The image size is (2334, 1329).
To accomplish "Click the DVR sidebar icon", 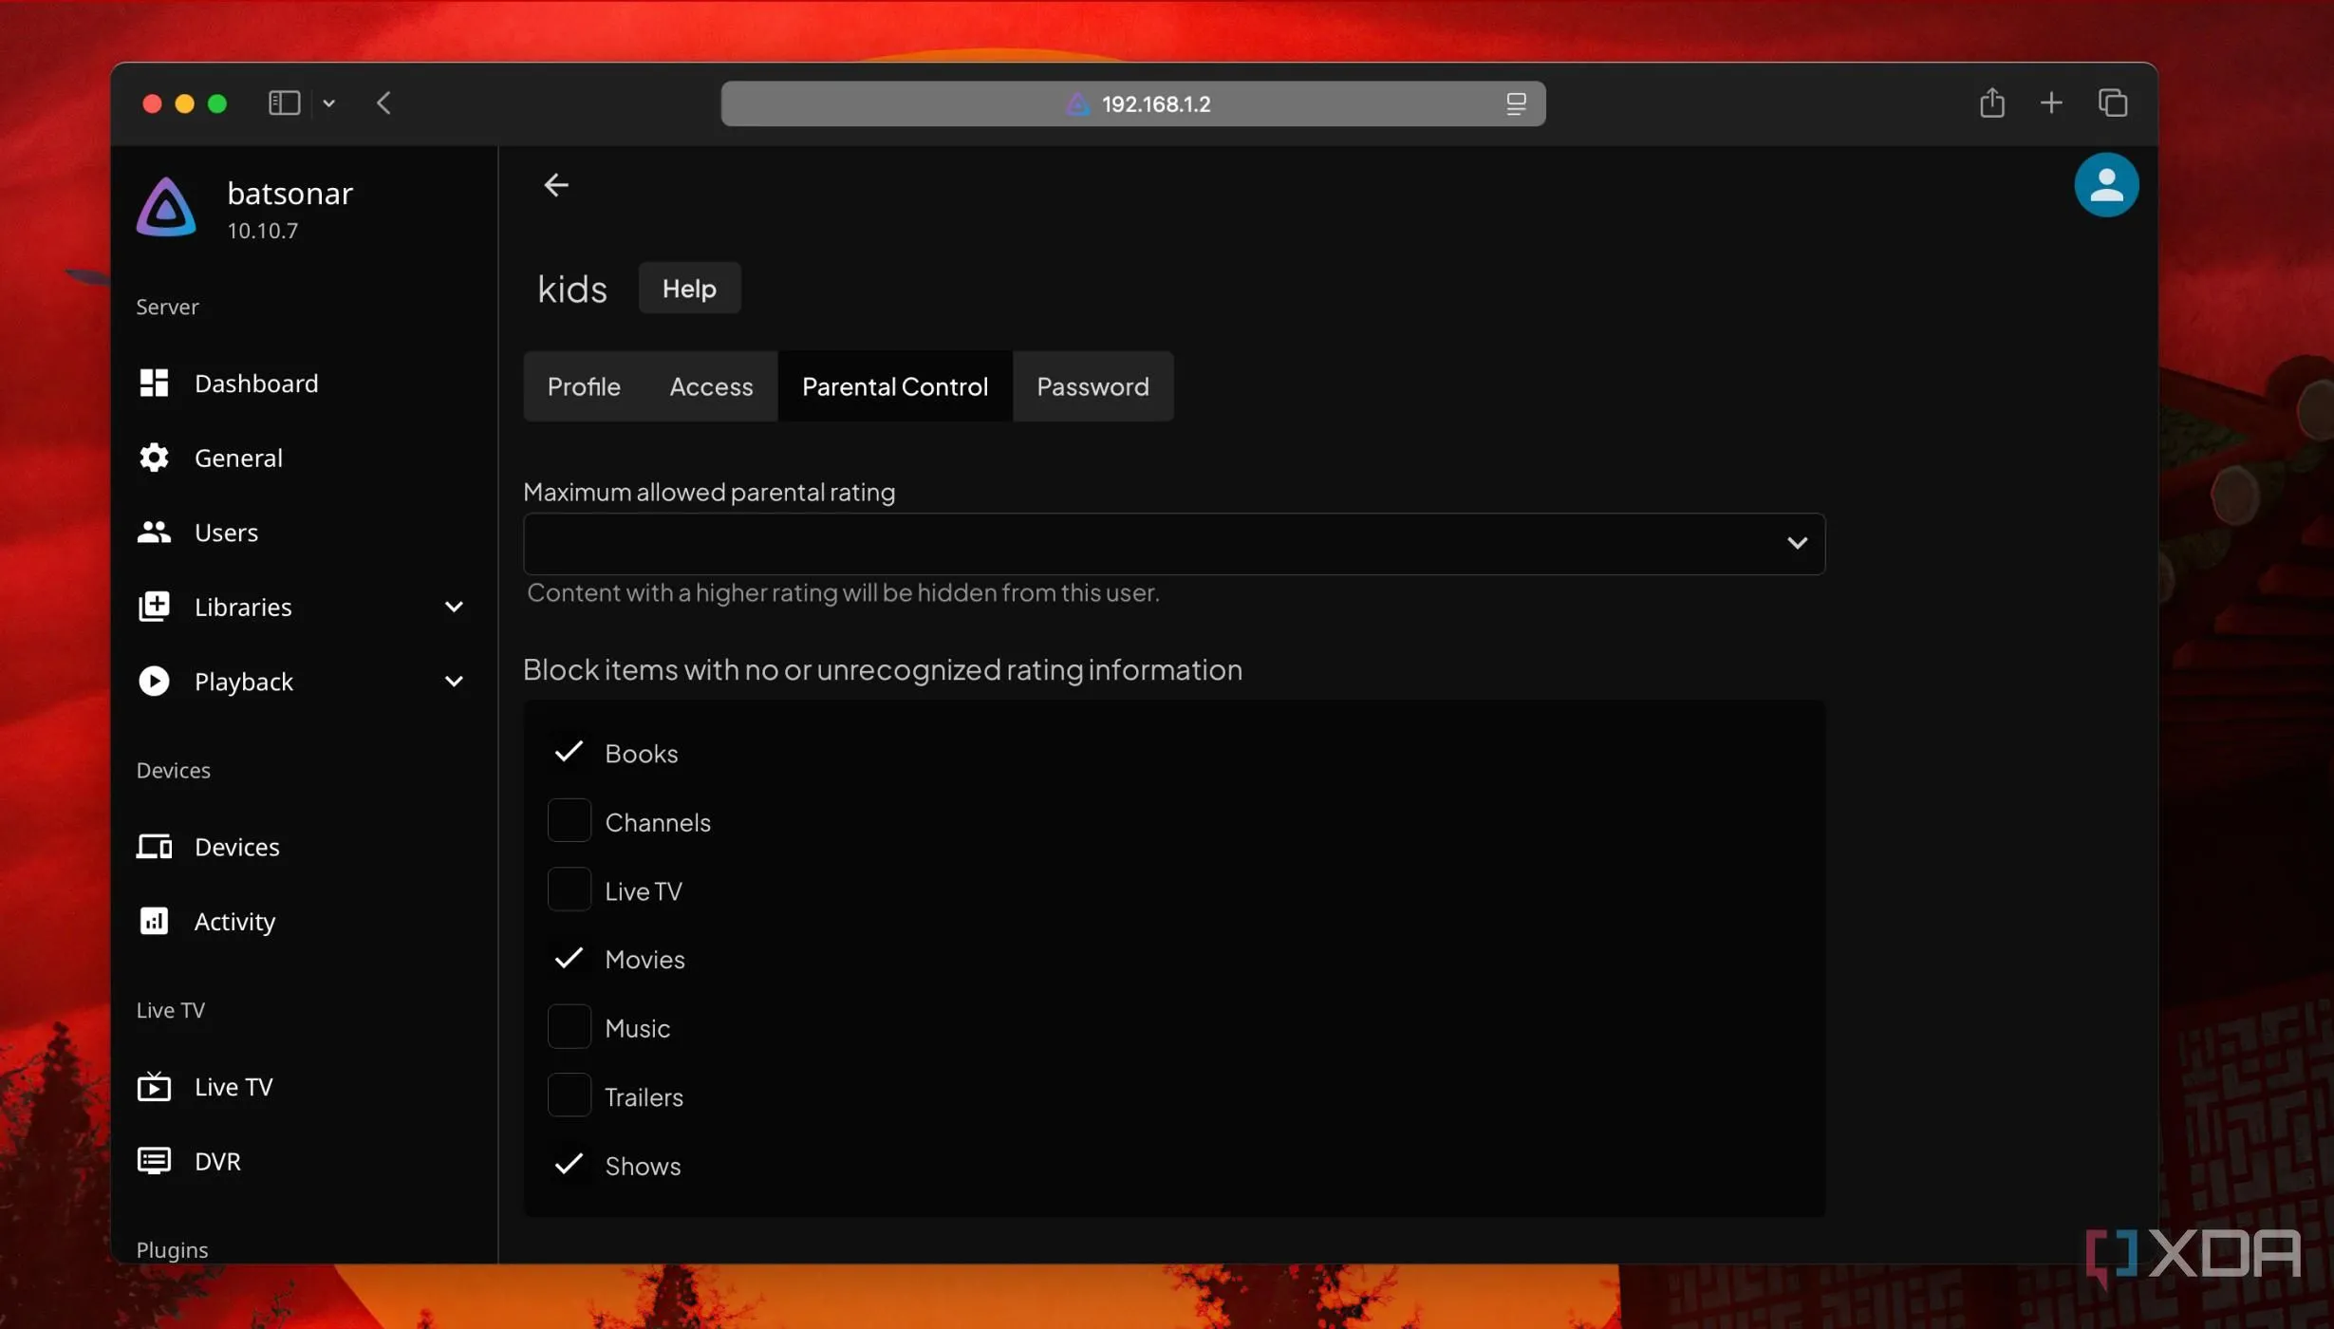I will click(154, 1160).
